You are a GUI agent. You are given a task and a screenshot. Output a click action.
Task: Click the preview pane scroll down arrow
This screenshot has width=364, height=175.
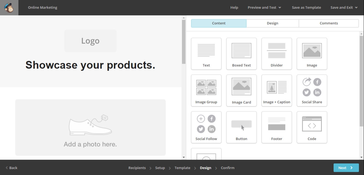(x=184, y=157)
